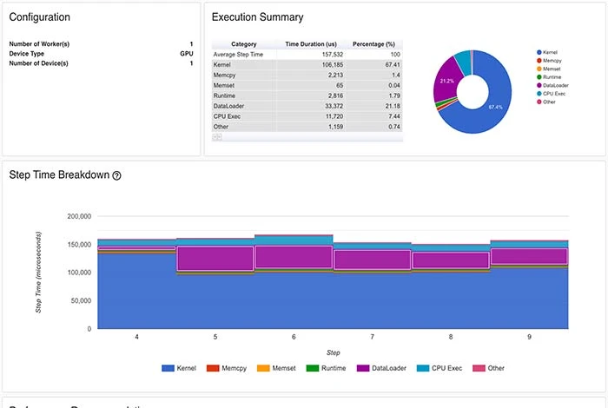
Task: Click the Kernel dot in pie legend
Action: coord(539,52)
